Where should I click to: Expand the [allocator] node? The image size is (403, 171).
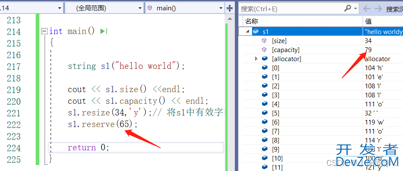point(256,59)
